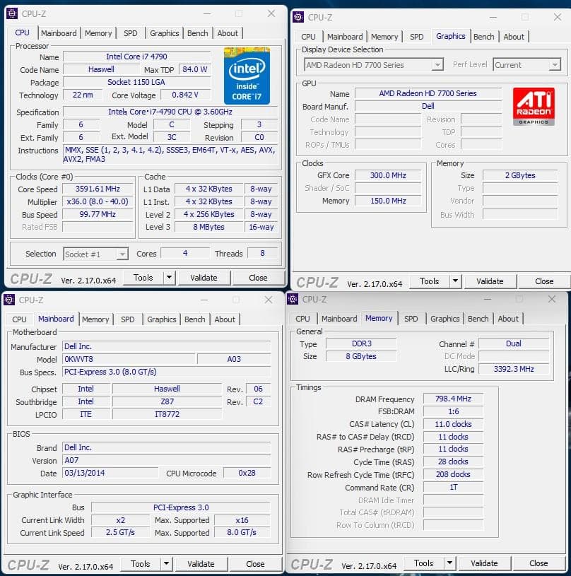Viewport: 571px width, 576px height.
Task: Switch to the Bench tab in the CPU window
Action: click(197, 33)
